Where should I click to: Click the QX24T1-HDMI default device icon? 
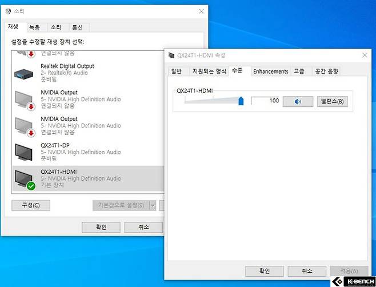[25, 180]
